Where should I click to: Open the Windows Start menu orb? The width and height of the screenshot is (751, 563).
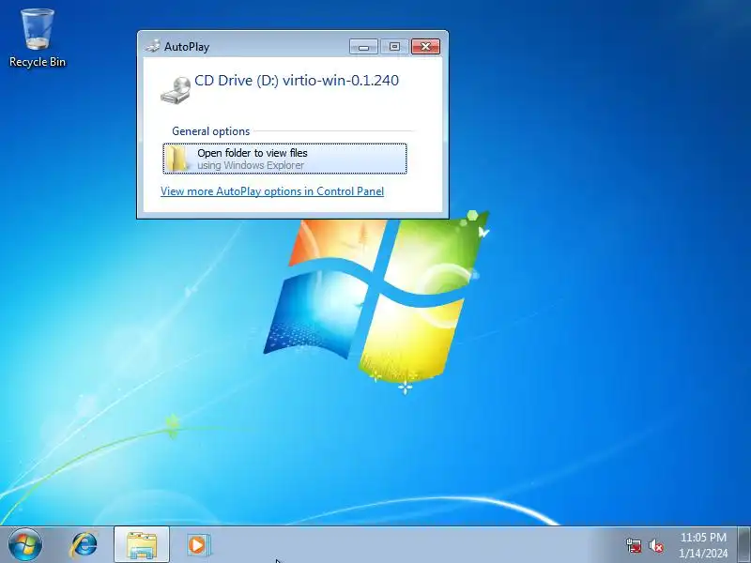tap(25, 545)
